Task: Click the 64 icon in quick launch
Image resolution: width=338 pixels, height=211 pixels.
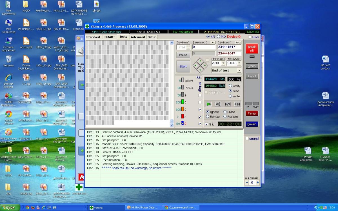Action: (54, 208)
